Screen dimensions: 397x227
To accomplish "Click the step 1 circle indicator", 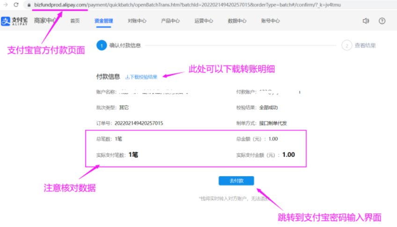I will tap(101, 45).
